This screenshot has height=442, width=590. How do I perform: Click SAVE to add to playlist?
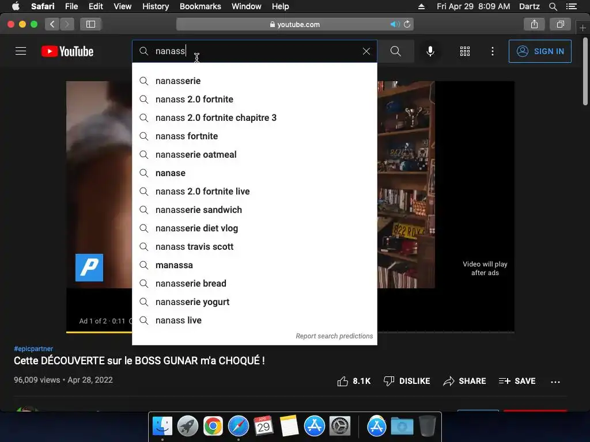point(517,381)
